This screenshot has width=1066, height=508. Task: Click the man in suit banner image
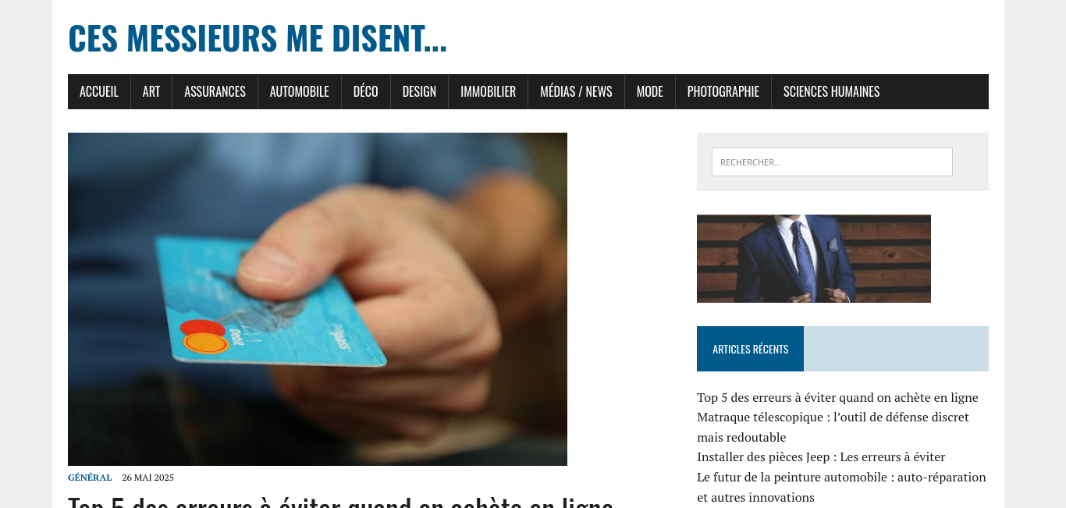pos(814,258)
